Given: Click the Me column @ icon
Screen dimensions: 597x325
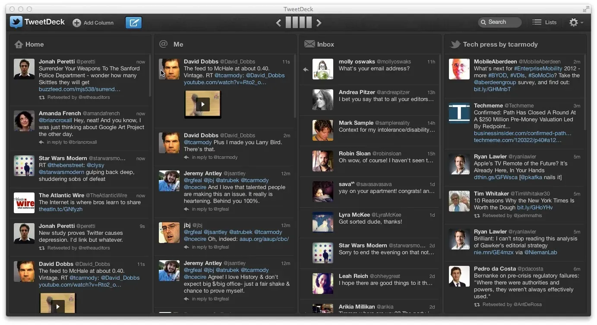Looking at the screenshot, I should 163,44.
